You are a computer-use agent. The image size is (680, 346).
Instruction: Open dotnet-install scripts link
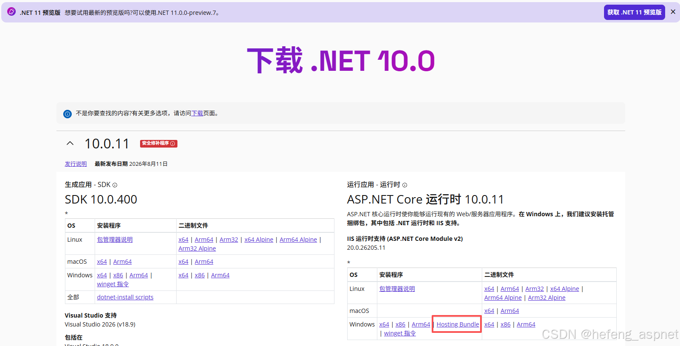pos(125,297)
